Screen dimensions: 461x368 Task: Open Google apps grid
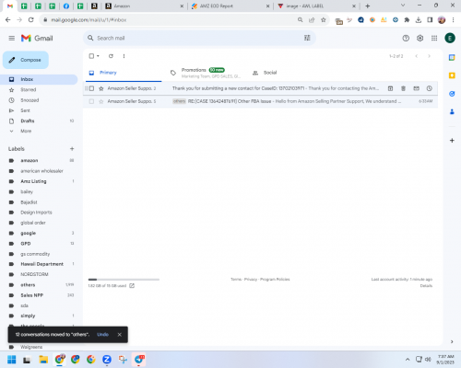(x=434, y=38)
